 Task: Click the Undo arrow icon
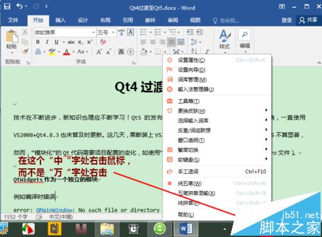(x=19, y=6)
